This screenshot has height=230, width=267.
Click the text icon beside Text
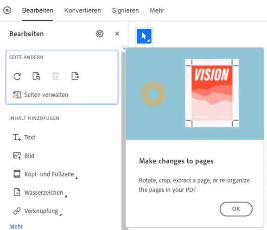point(17,138)
